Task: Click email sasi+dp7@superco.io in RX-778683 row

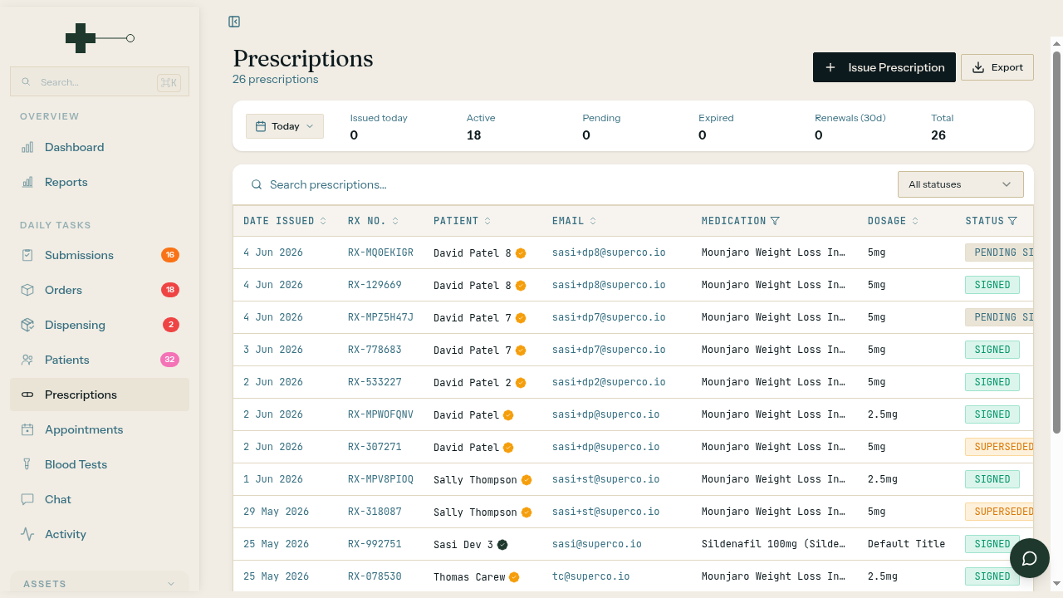Action: coord(609,350)
